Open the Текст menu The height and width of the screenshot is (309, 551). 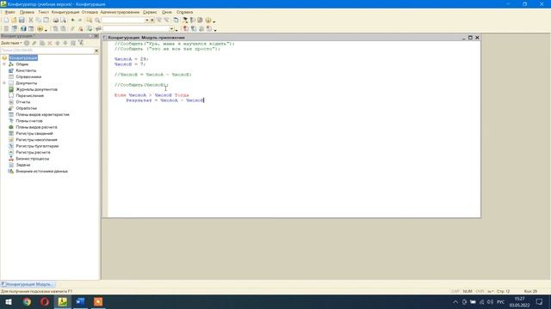click(43, 12)
